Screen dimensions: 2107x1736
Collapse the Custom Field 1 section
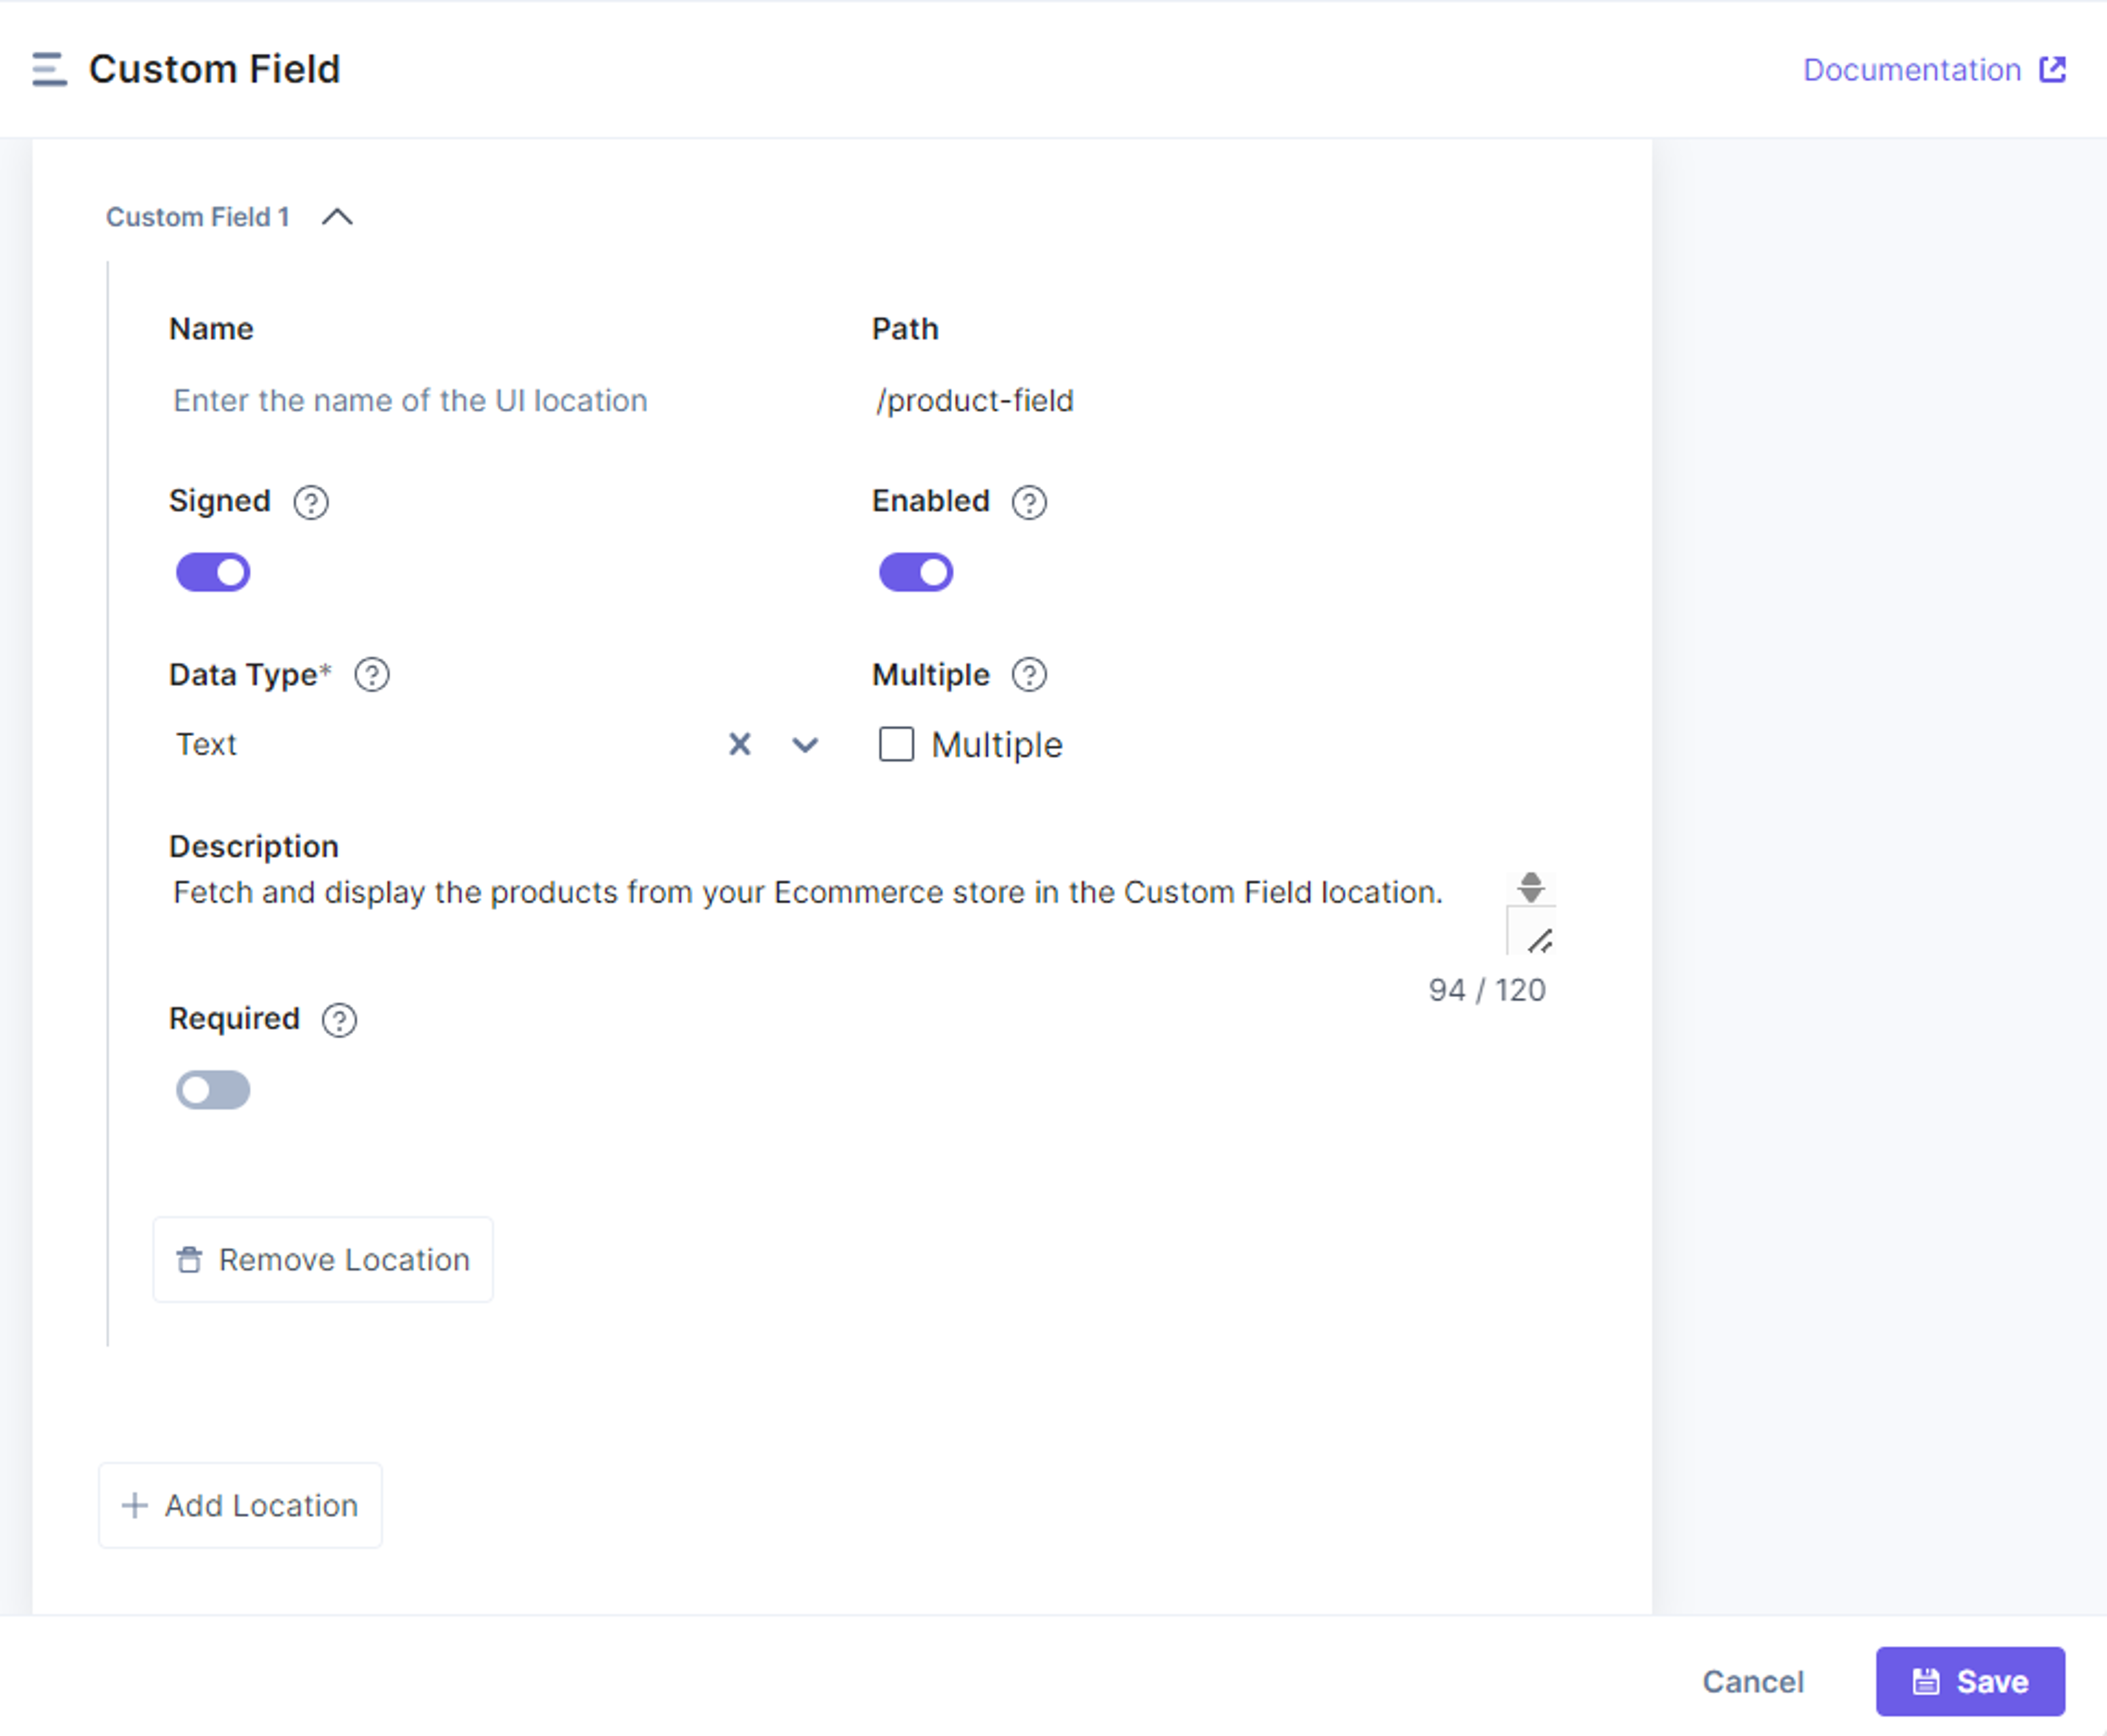337,217
